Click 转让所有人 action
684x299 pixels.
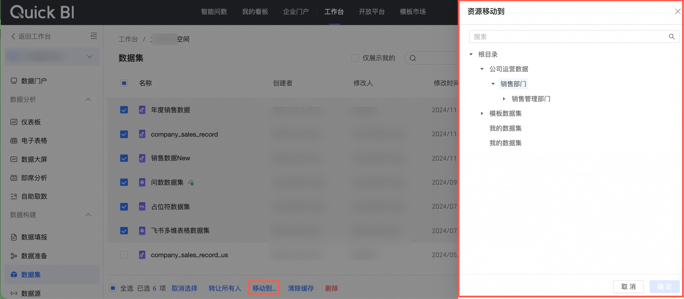click(x=225, y=289)
